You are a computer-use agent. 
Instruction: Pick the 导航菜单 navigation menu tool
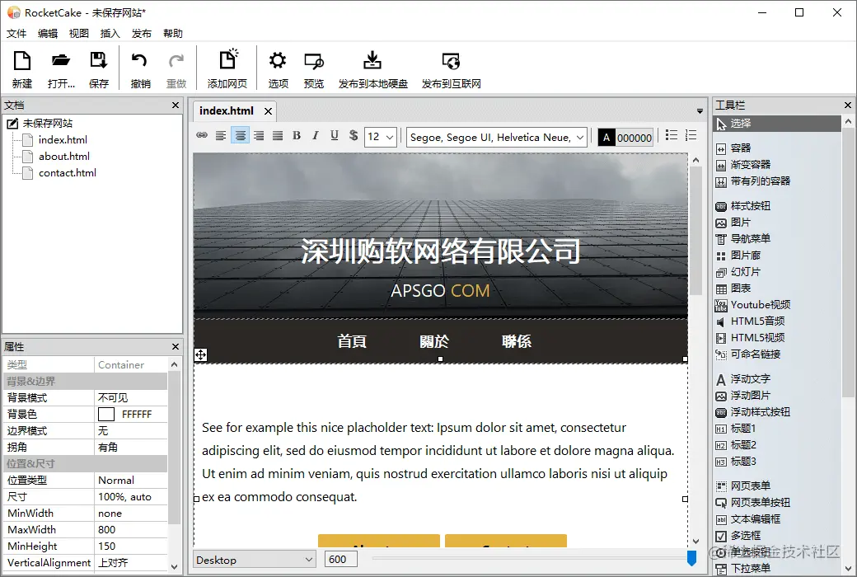(x=750, y=239)
